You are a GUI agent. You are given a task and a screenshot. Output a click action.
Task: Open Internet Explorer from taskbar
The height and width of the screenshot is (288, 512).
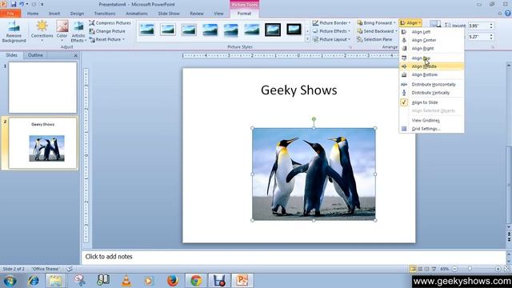click(x=33, y=281)
